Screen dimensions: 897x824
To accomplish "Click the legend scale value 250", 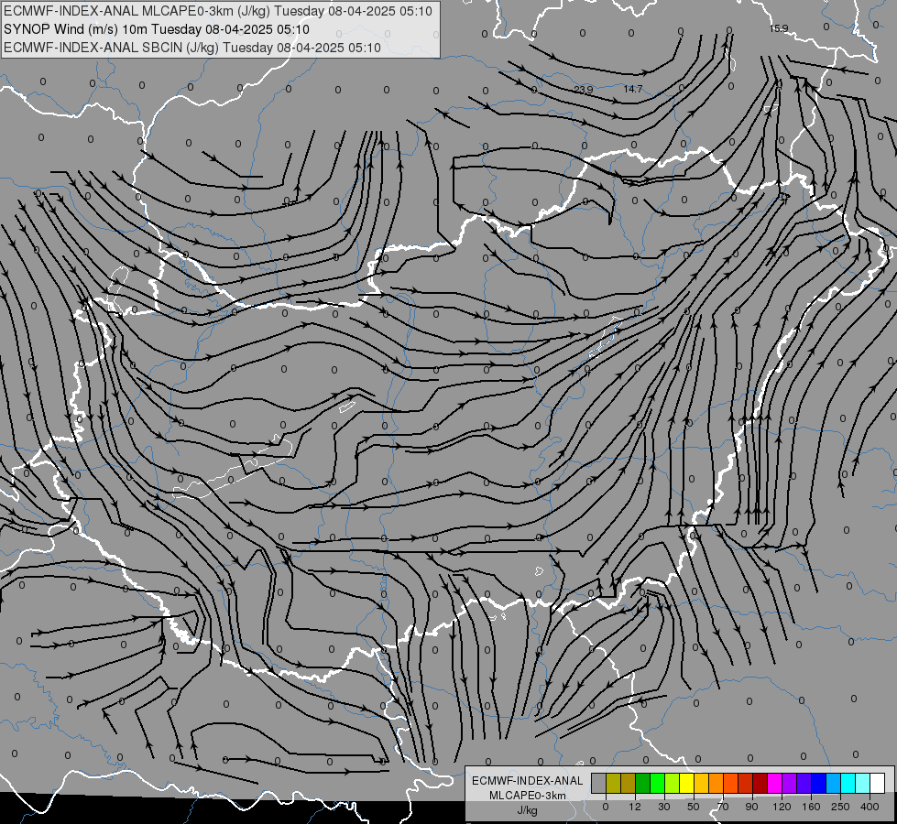I will click(x=840, y=808).
